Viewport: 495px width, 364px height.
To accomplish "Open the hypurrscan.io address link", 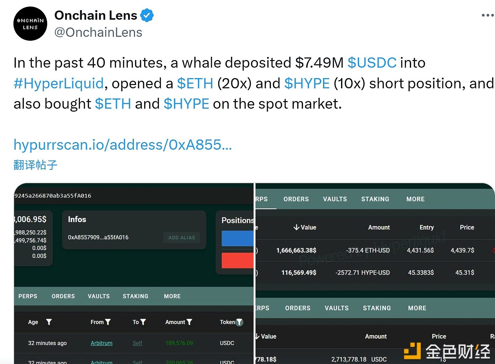I will coord(123,144).
